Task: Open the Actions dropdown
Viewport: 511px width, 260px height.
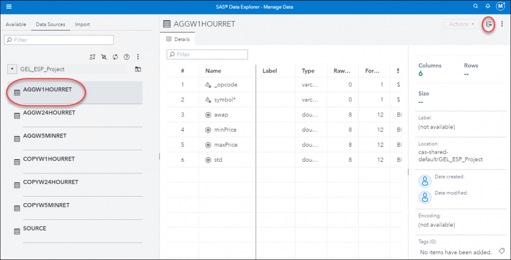Action: click(461, 24)
